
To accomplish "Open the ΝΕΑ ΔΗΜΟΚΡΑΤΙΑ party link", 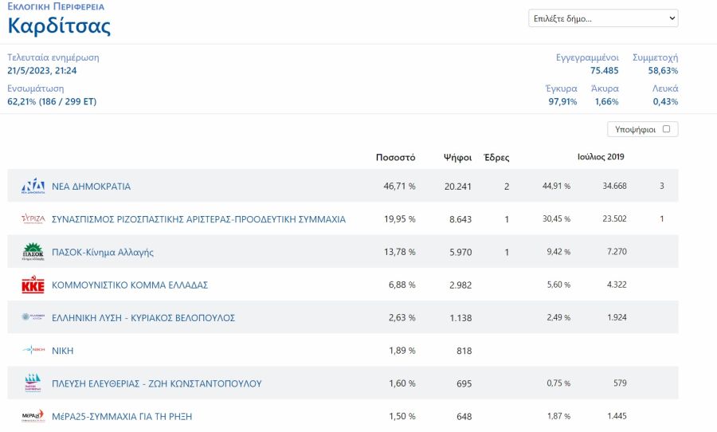I will 91,187.
